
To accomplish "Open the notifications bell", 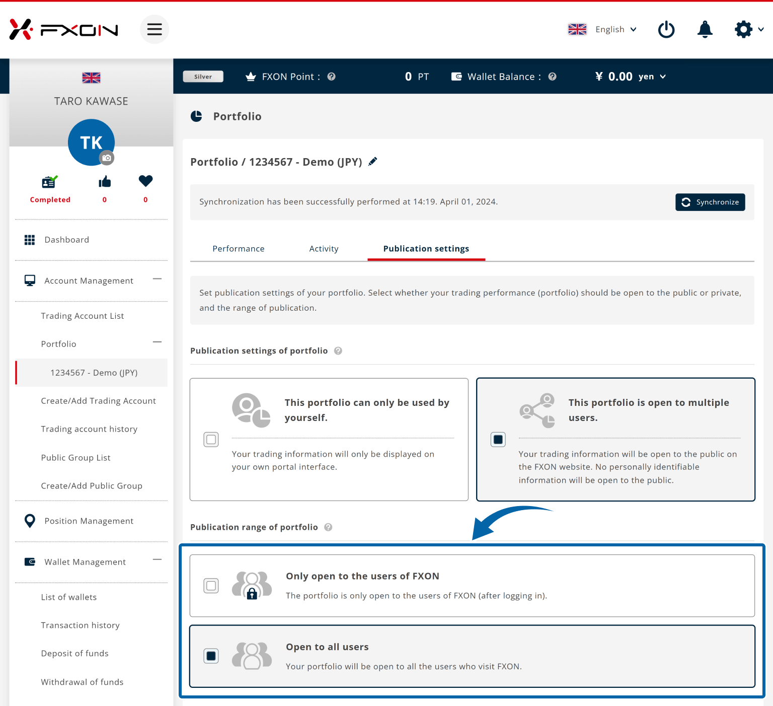I will [x=705, y=29].
